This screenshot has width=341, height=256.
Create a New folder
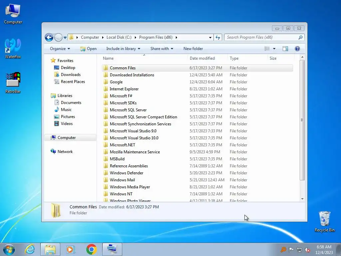193,49
